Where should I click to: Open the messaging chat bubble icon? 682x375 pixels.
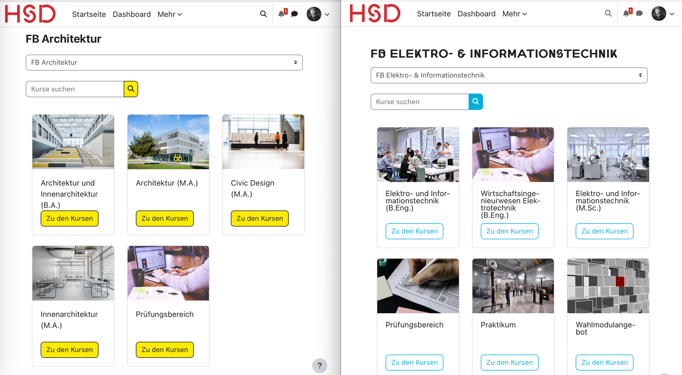294,14
